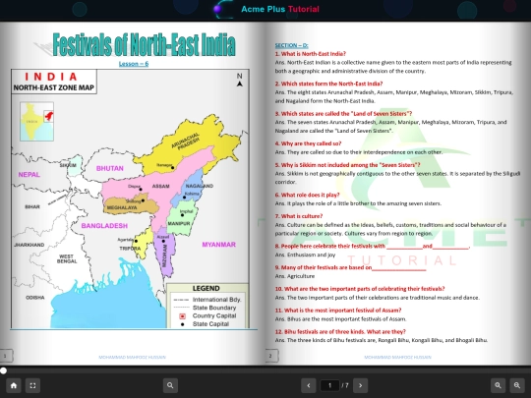This screenshot has width=531, height=398.
Task: Click the MYANMAR label on the map
Action: click(x=218, y=245)
